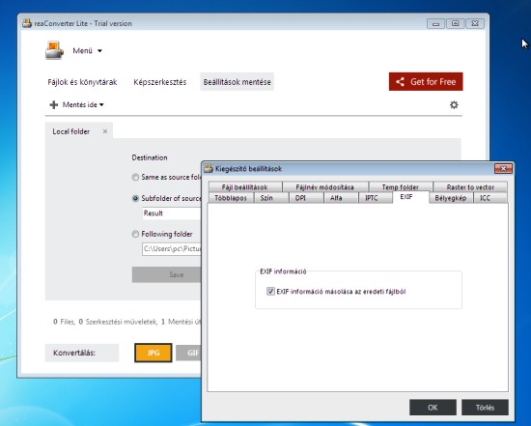
Task: Close the Local folder tab with the x
Action: (105, 131)
